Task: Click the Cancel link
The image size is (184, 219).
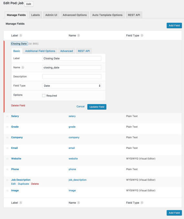Action: (80, 106)
